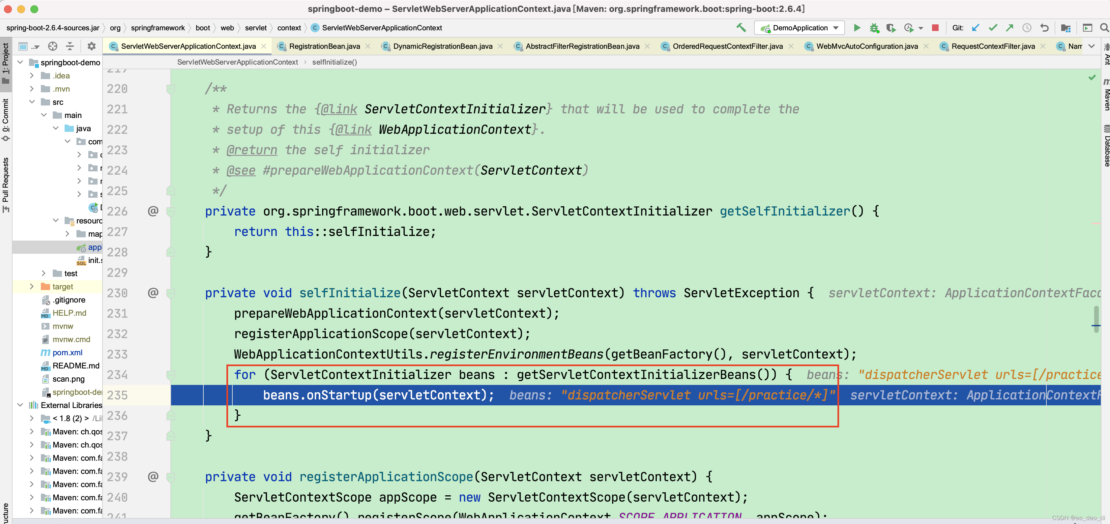Expand the test folder
The height and width of the screenshot is (524, 1110).
coord(44,273)
